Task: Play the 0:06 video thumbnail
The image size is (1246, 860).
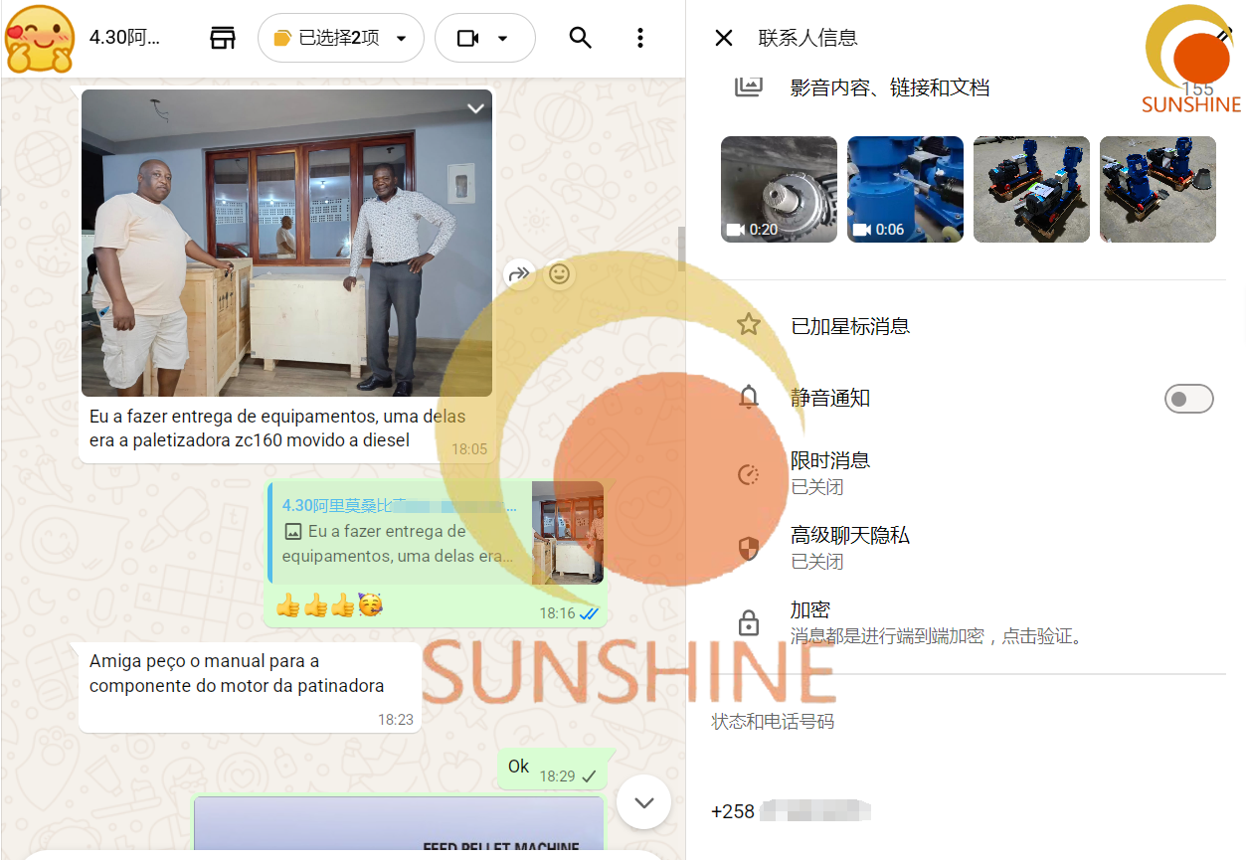Action: [x=905, y=189]
